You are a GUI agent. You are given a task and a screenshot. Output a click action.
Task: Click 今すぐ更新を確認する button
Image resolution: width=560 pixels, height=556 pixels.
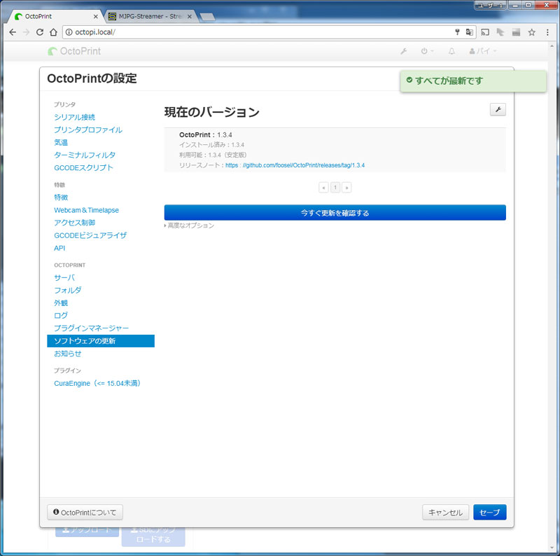335,213
